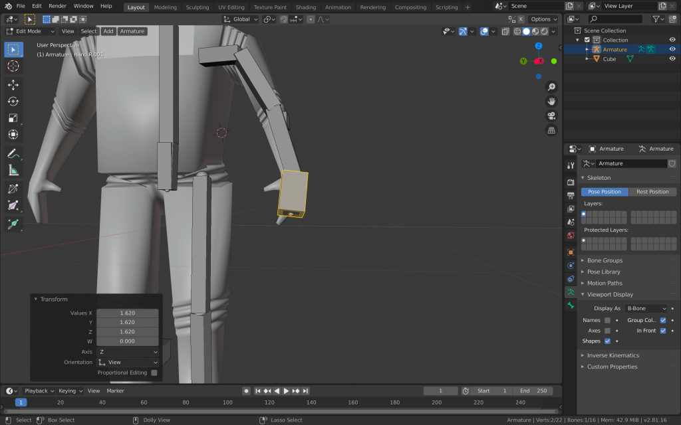Click the camera view icon in viewport
Viewport: 681px width, 425px height.
[x=551, y=116]
